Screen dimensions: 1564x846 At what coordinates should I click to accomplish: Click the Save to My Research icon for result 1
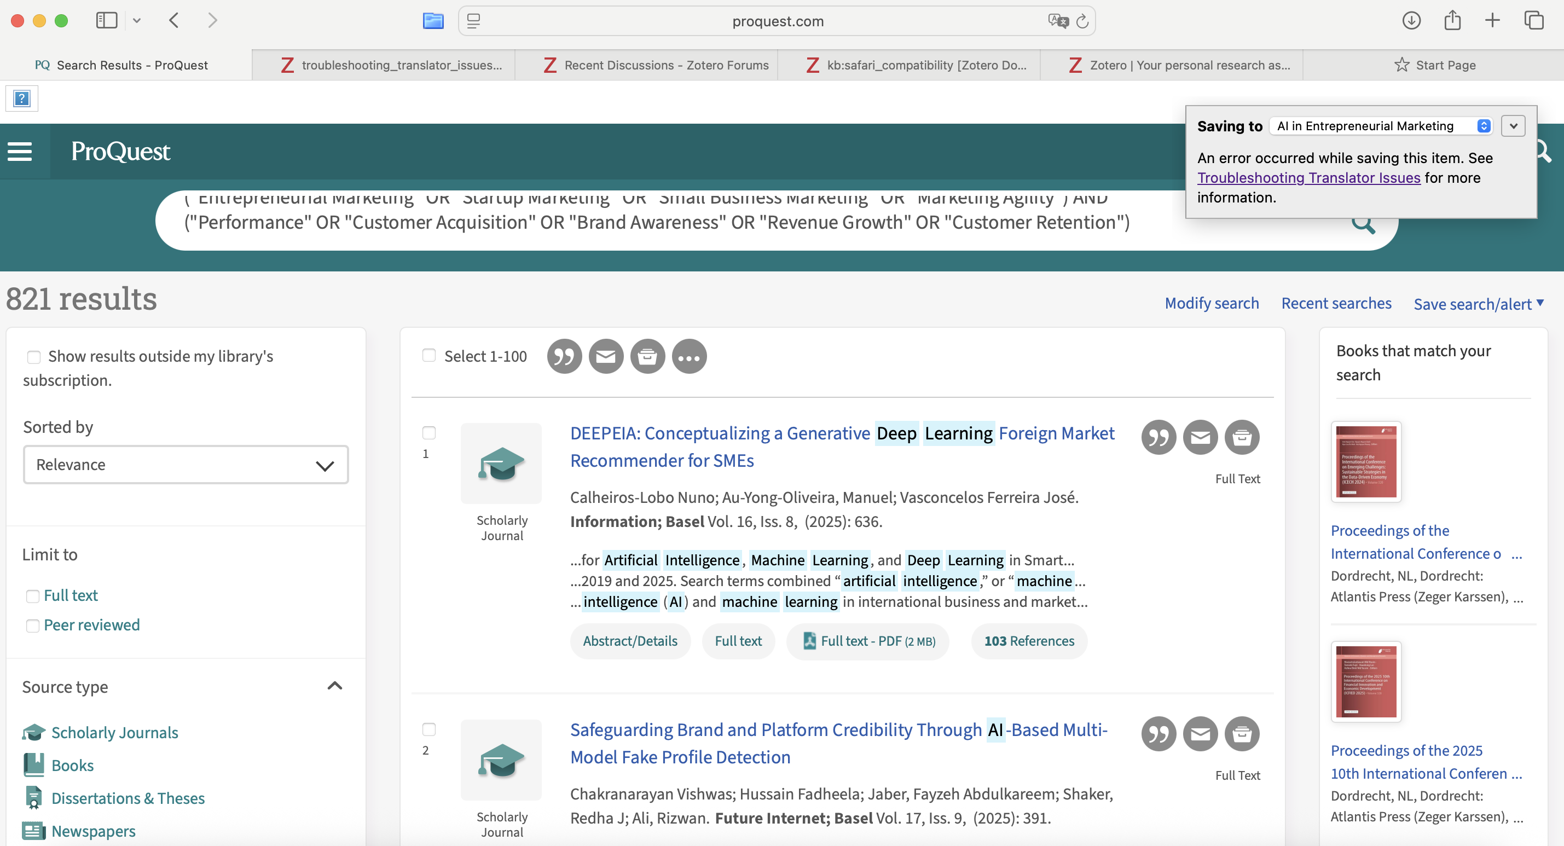click(1242, 437)
